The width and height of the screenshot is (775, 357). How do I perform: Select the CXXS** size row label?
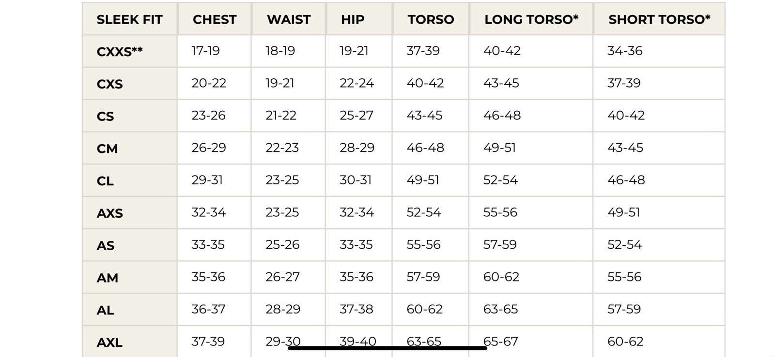[120, 51]
